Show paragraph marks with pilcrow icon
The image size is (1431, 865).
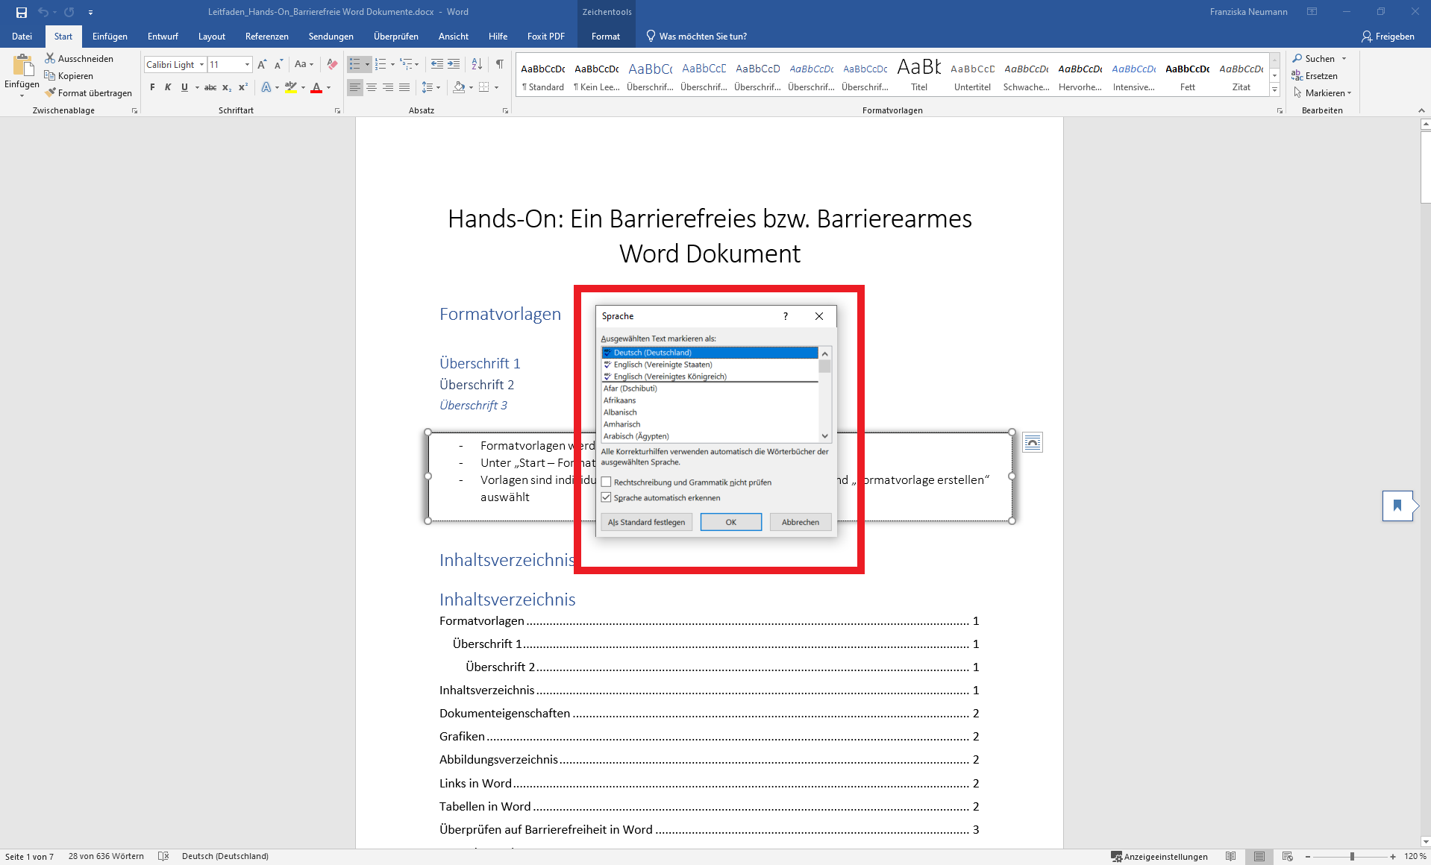(x=499, y=64)
